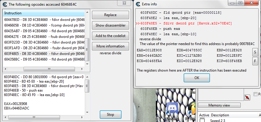The width and height of the screenshot is (261, 122).
Task: Add opcode to the codelist
Action: point(110,36)
